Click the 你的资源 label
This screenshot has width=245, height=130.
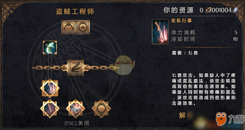coord(178,10)
